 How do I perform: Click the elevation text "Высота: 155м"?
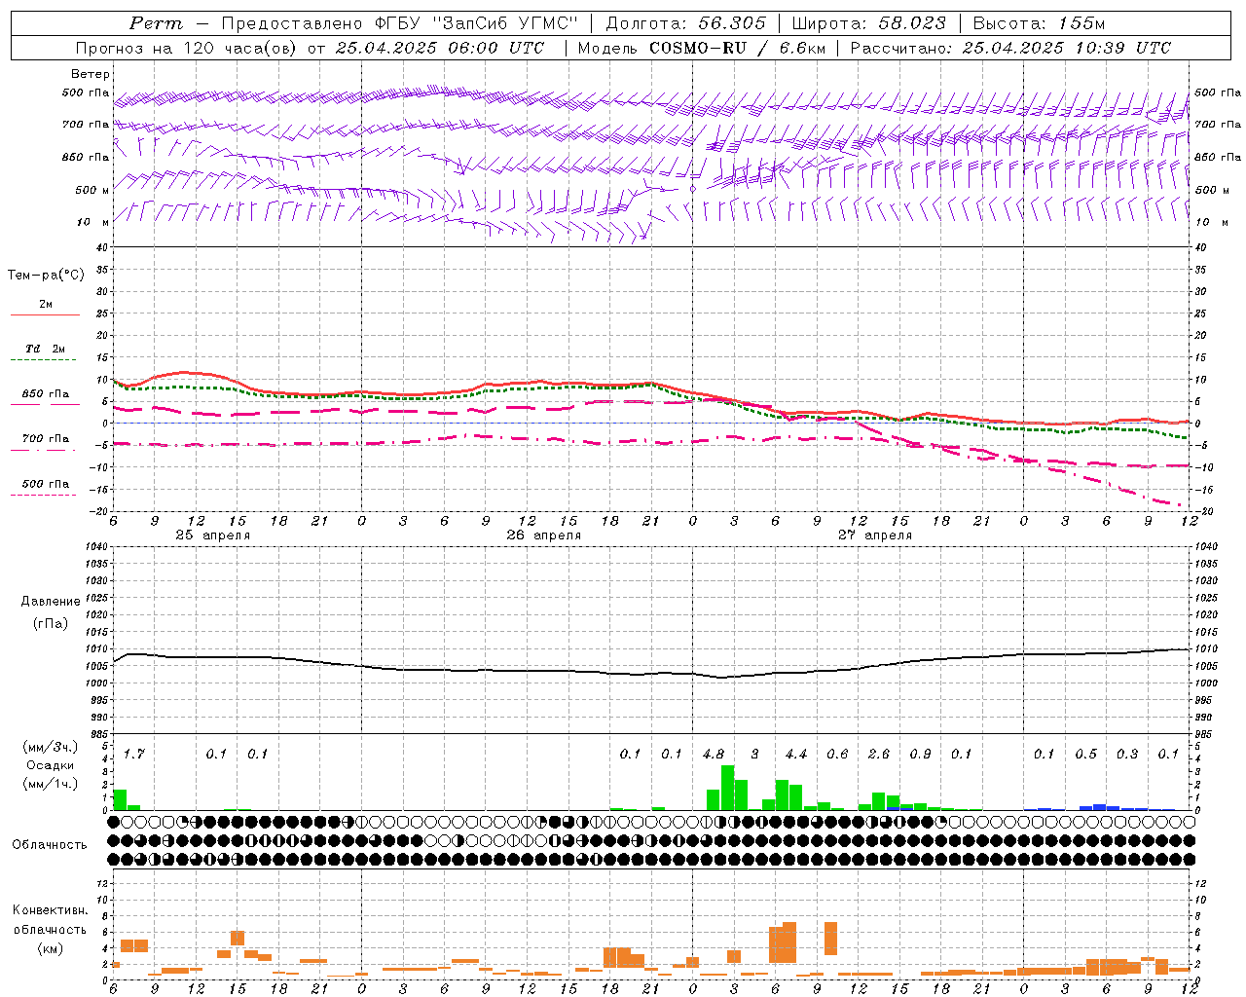point(1039,23)
